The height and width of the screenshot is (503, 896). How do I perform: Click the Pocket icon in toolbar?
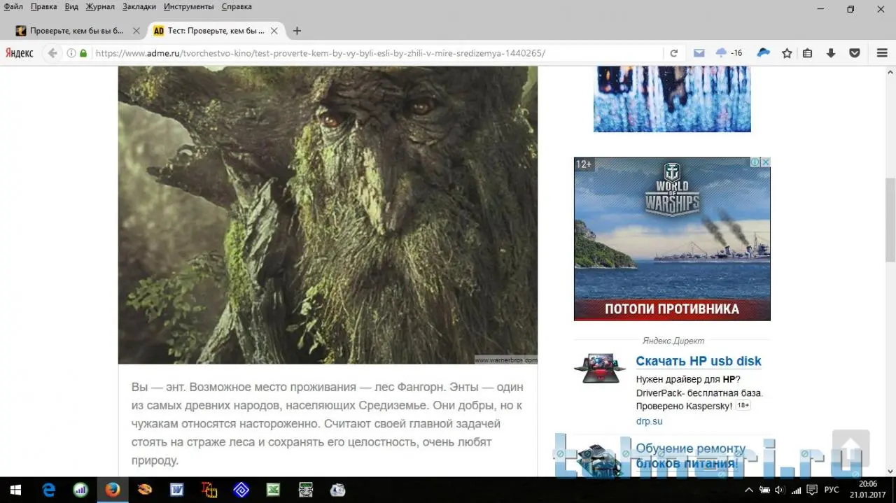tap(854, 53)
